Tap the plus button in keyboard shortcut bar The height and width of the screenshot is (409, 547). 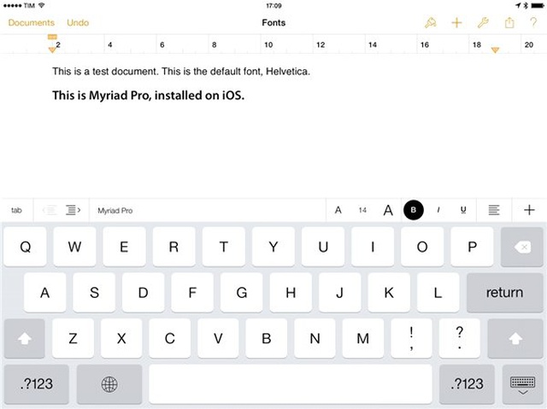coord(529,210)
